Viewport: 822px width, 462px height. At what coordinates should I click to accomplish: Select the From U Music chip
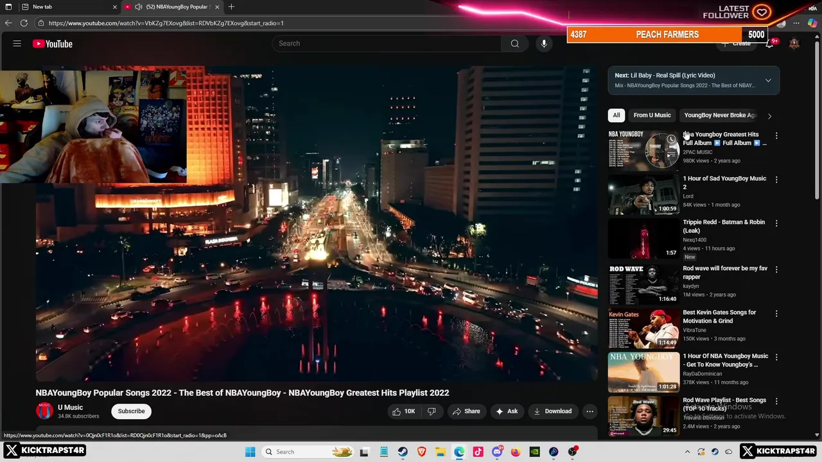[652, 116]
